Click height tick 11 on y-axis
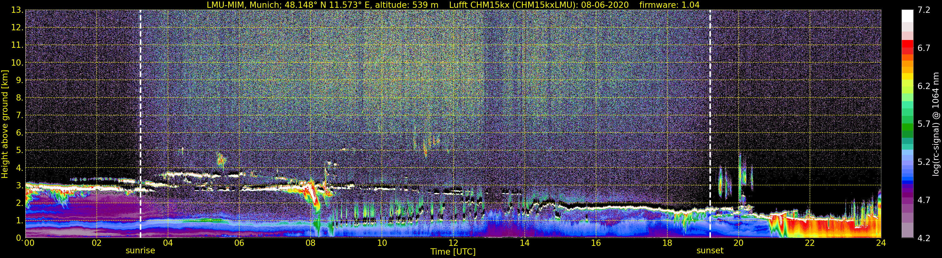This screenshot has width=942, height=258. [17, 45]
